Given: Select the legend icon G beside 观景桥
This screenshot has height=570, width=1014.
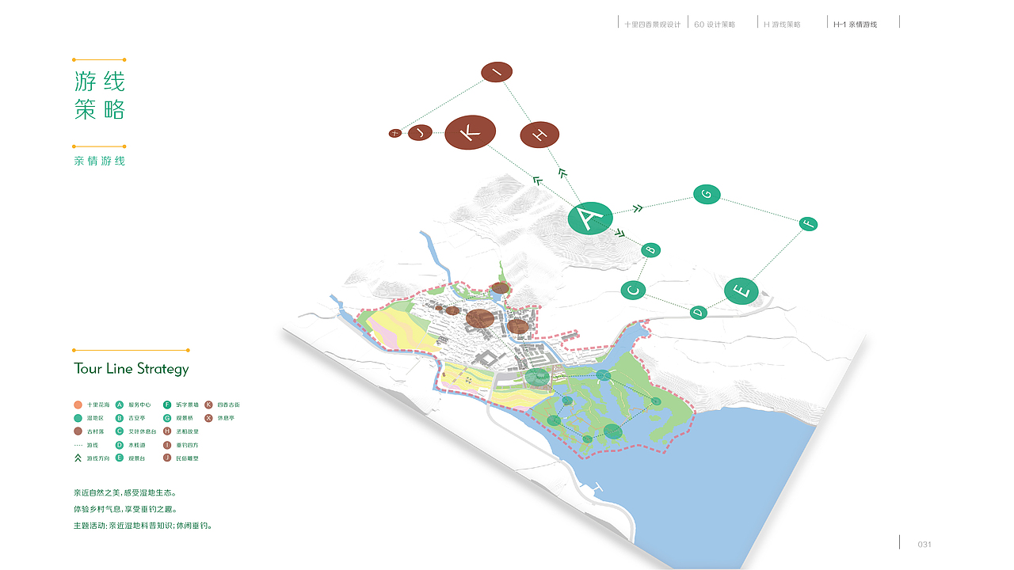Looking at the screenshot, I should 167,418.
